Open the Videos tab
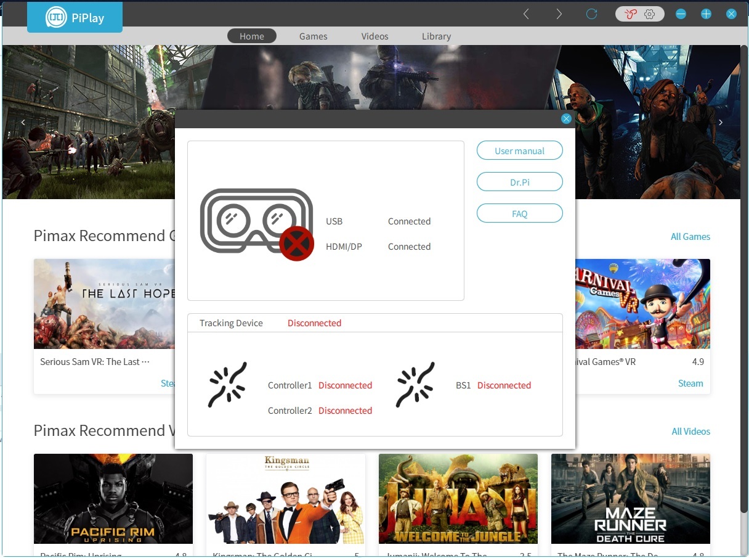The width and height of the screenshot is (749, 558). coord(375,36)
